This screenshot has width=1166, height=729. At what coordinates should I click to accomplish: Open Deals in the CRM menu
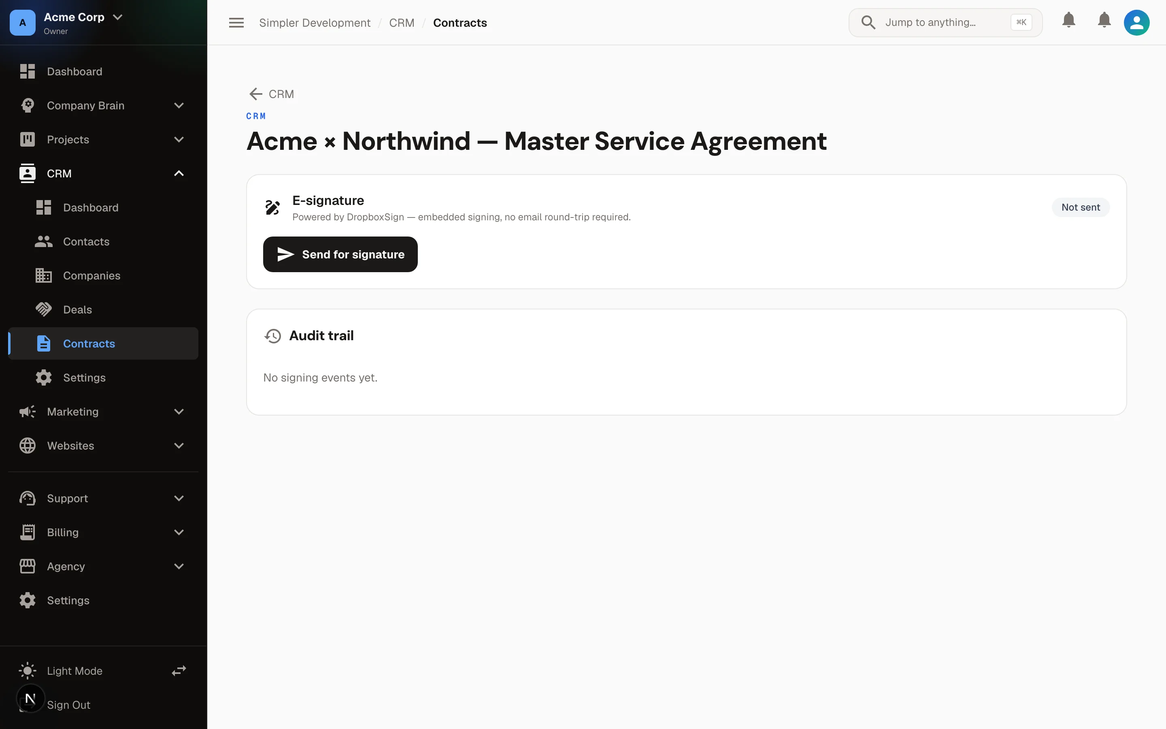click(x=103, y=309)
